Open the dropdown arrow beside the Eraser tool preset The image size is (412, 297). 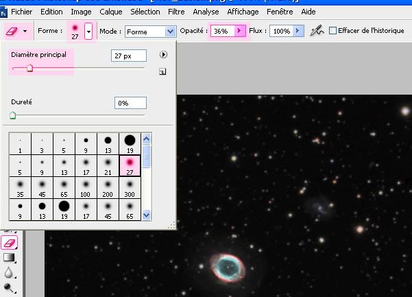click(25, 31)
